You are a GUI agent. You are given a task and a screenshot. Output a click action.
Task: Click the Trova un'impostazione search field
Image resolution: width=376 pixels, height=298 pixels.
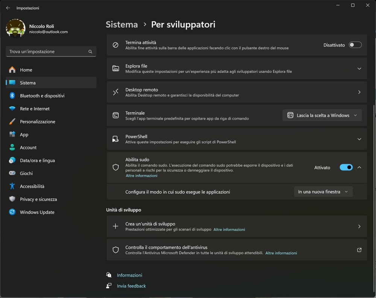(47, 52)
